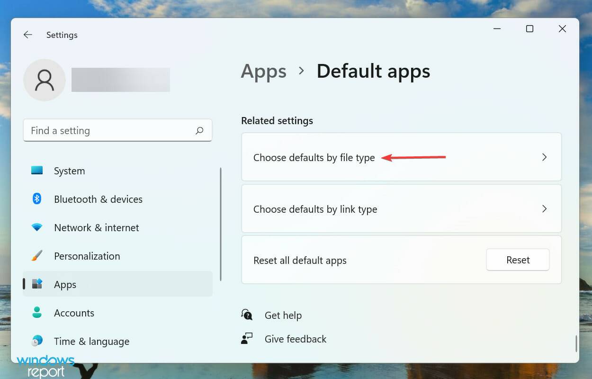The height and width of the screenshot is (379, 592).
Task: Click the user profile avatar
Action: (x=44, y=80)
